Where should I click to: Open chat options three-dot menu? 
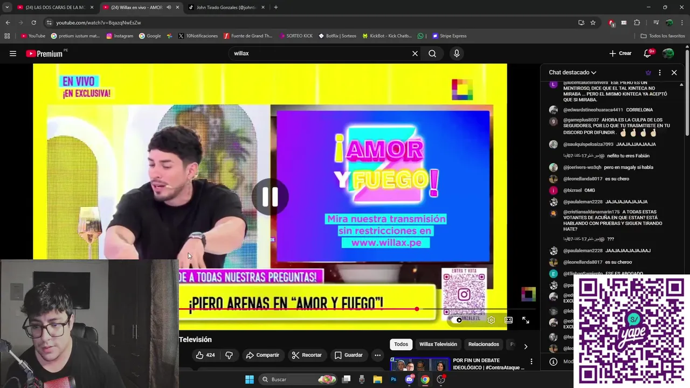click(660, 72)
